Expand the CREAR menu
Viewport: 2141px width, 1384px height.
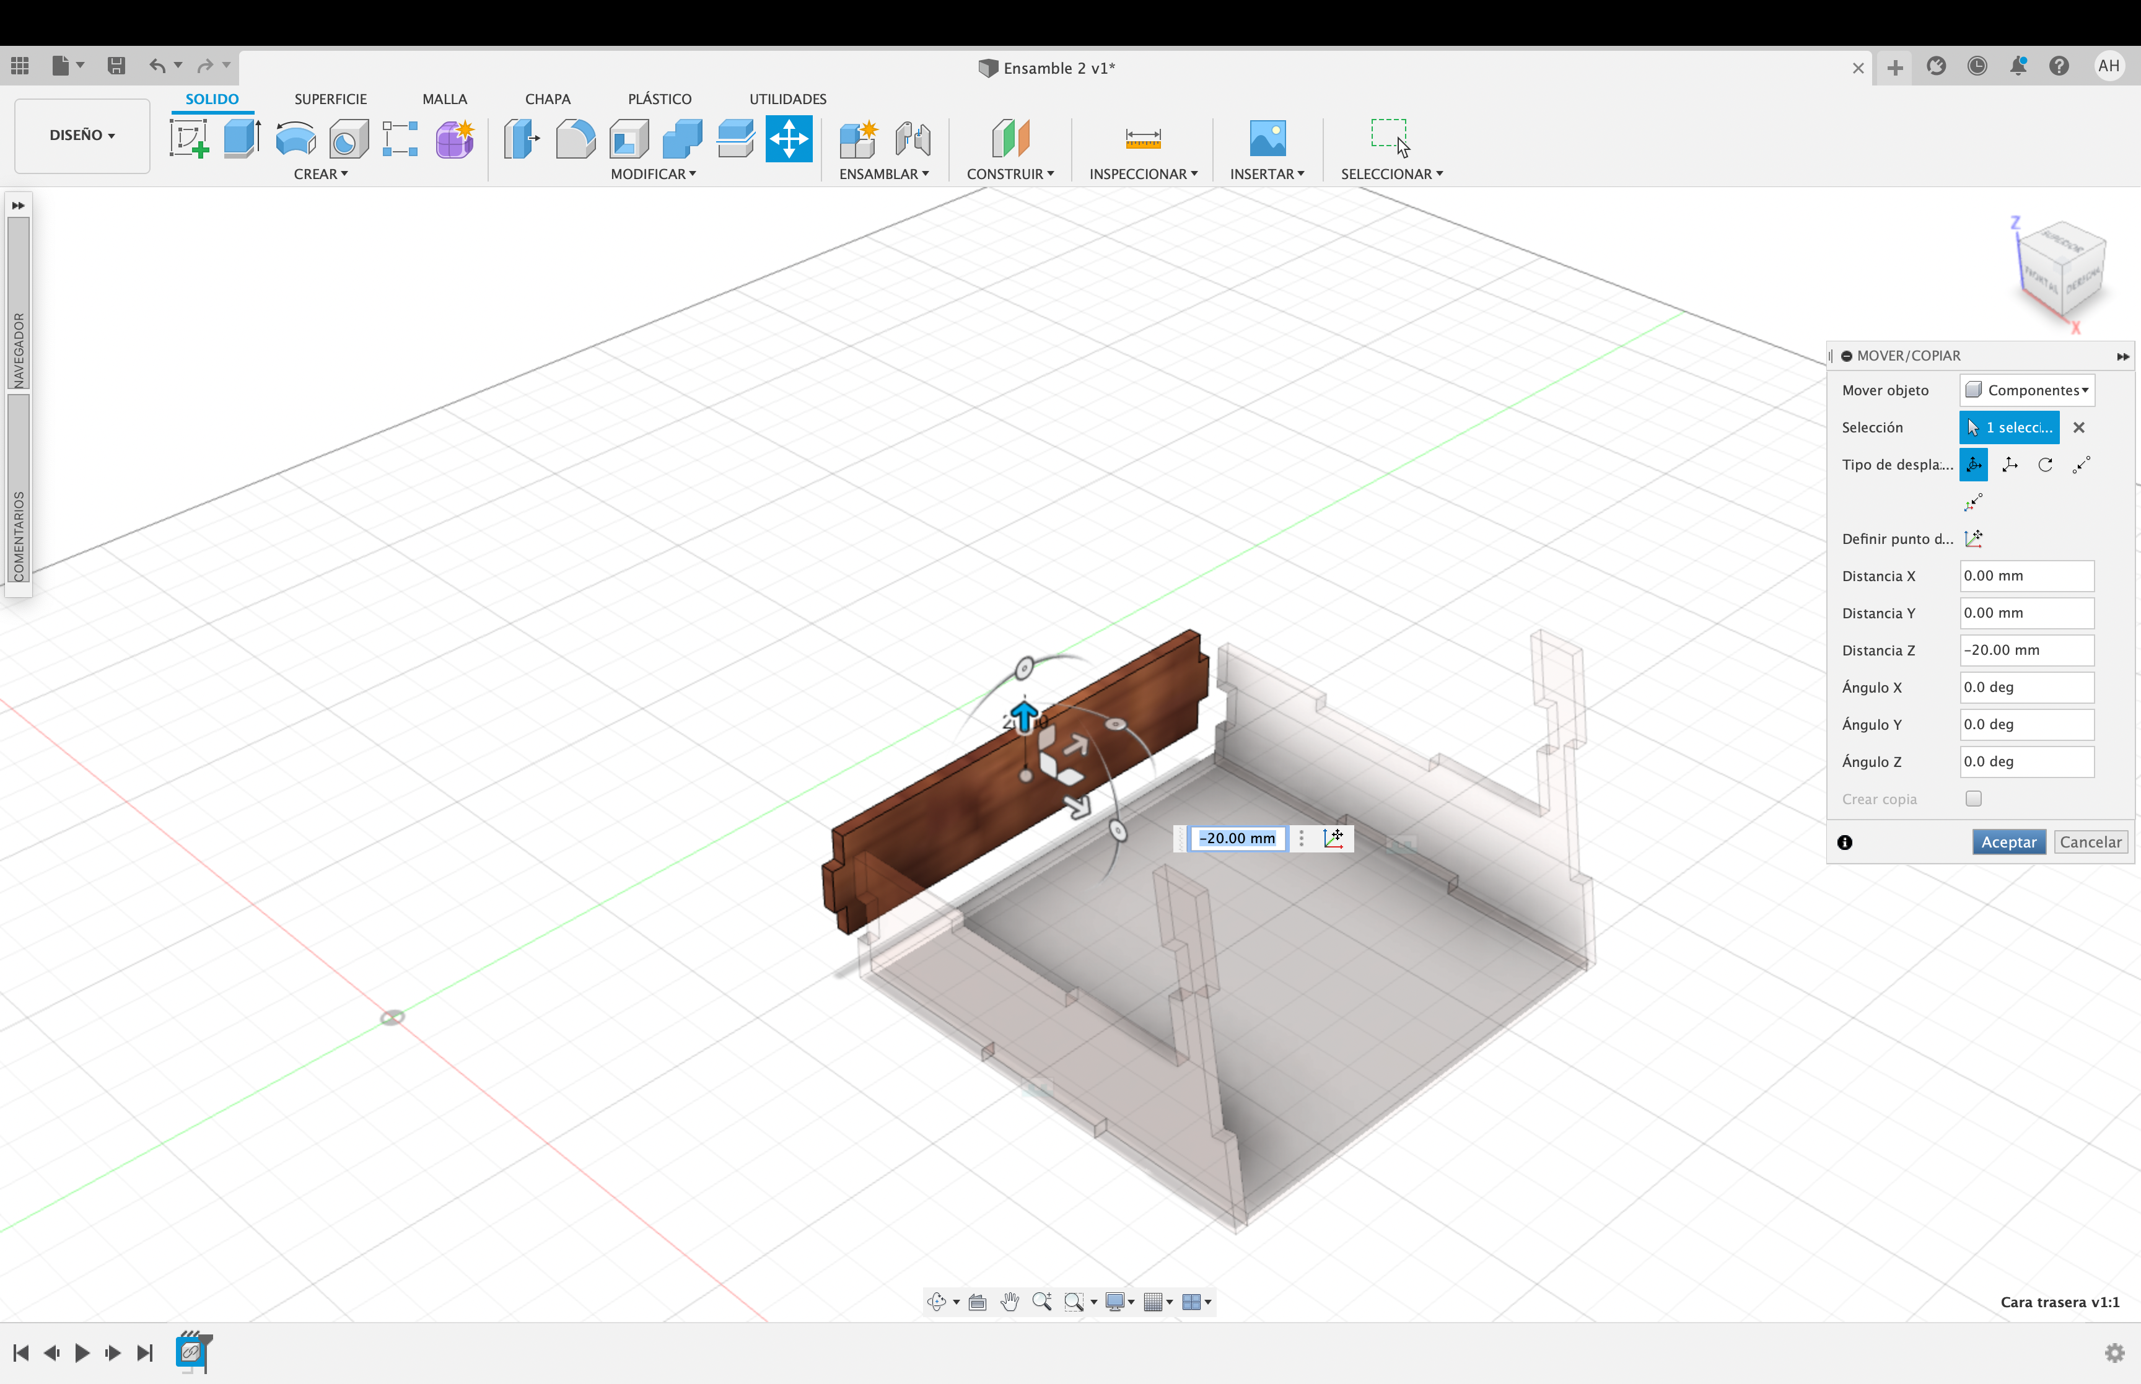pos(321,174)
